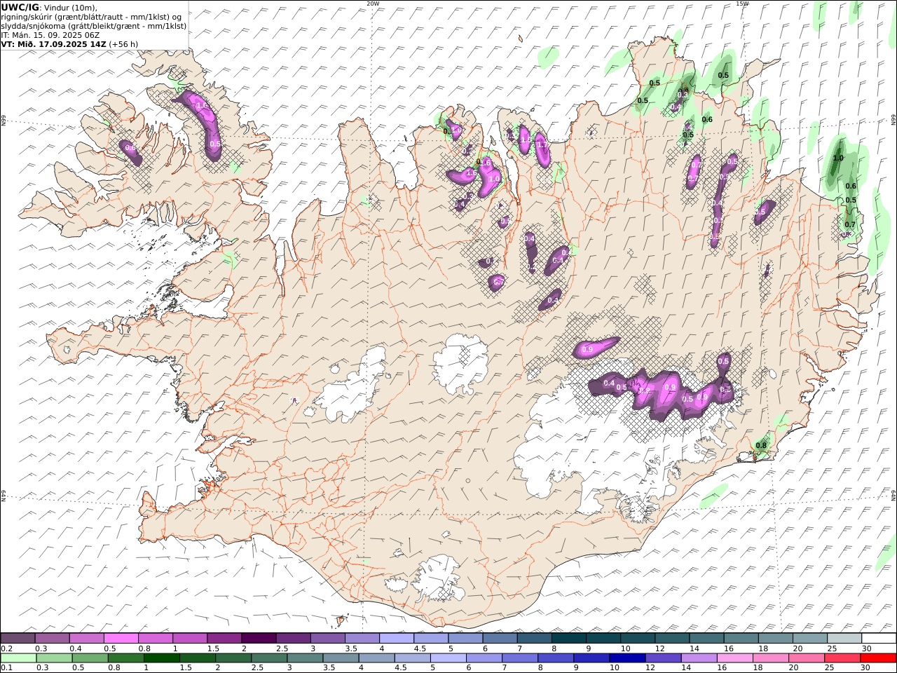Pick the pink lower swatch between 18 and 20

(x=772, y=658)
